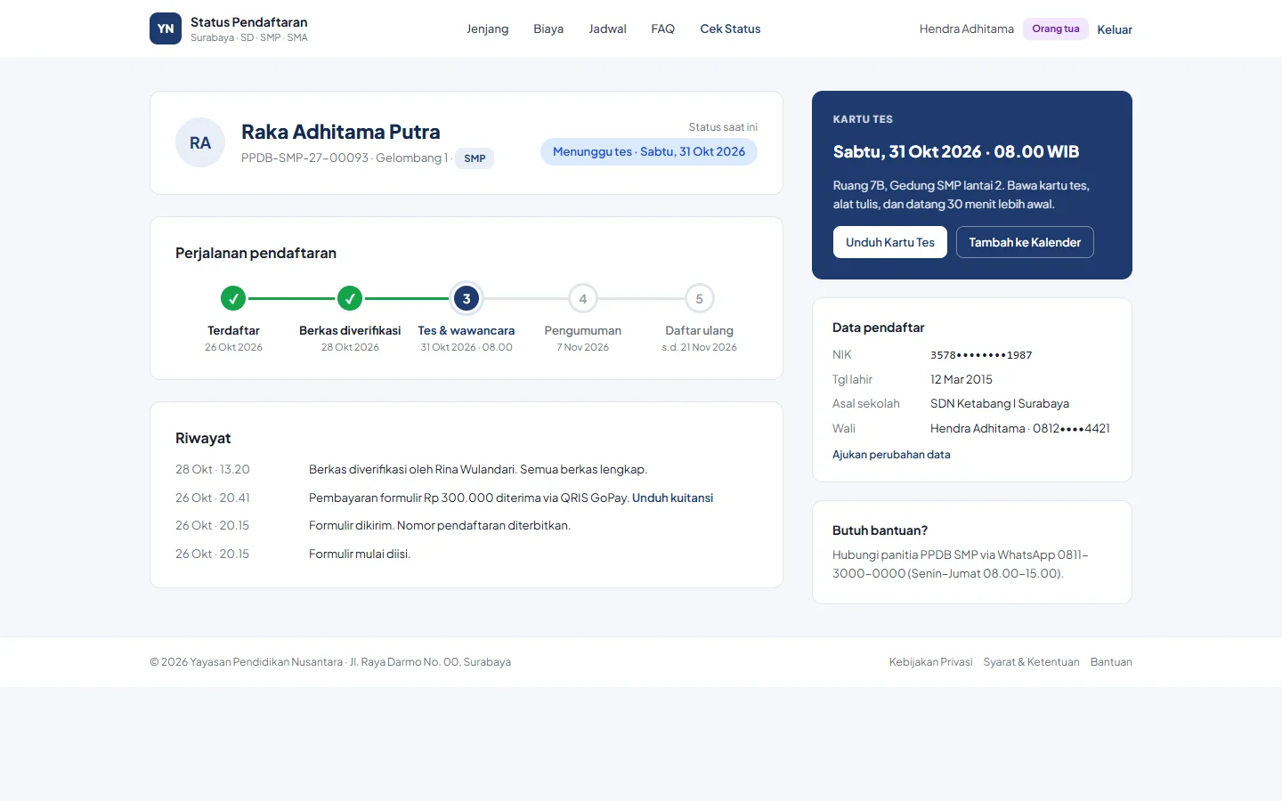Click the RA avatar circle

pos(200,142)
